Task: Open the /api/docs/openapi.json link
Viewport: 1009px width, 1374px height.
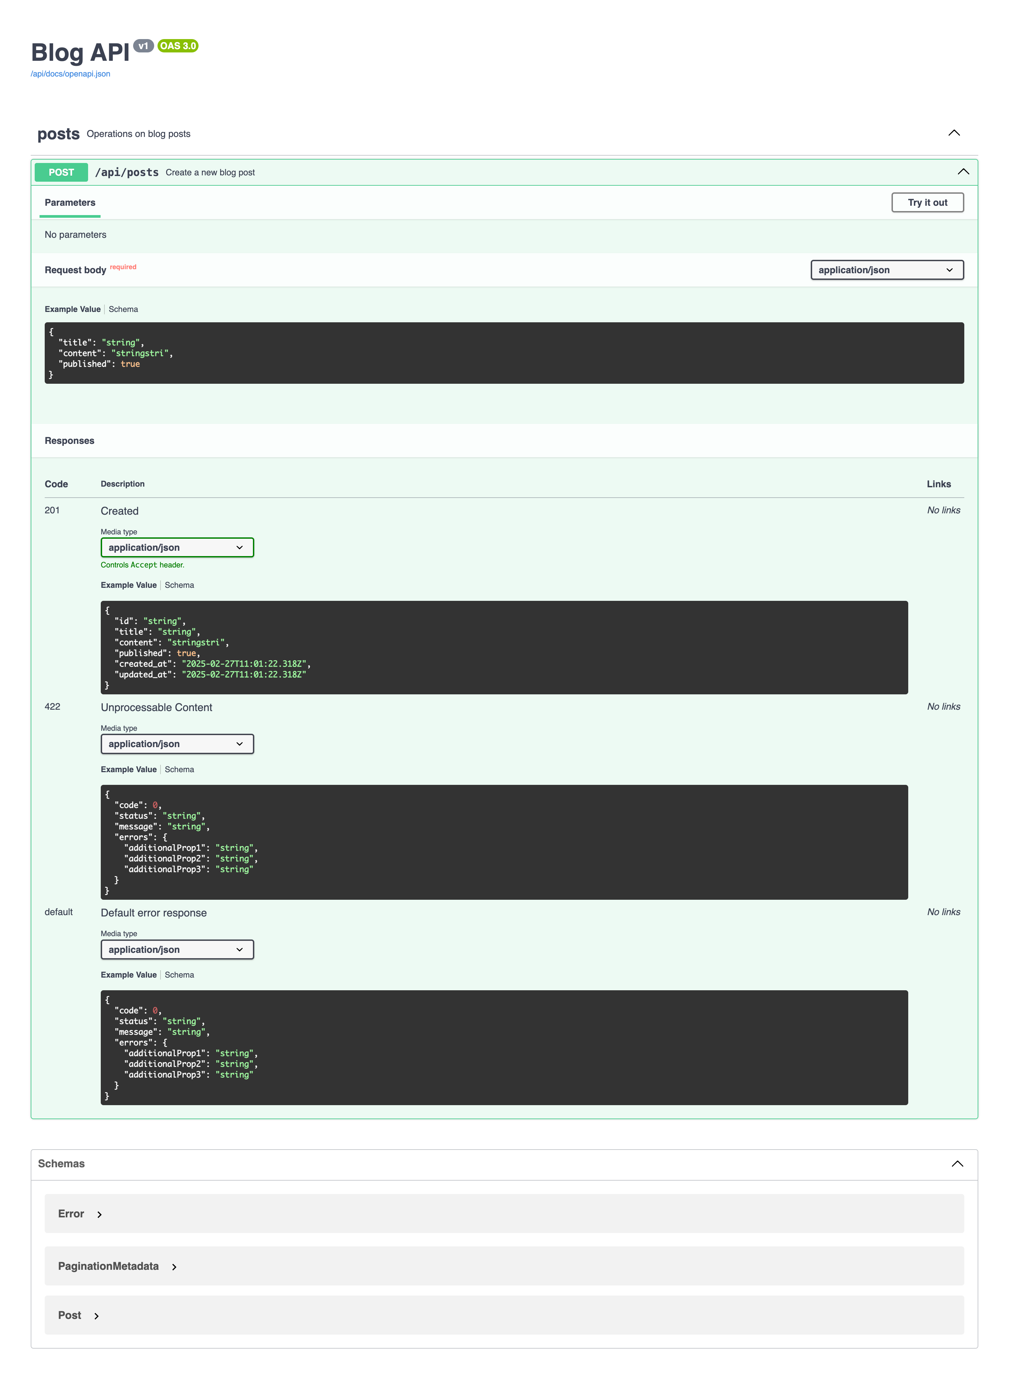Action: click(x=70, y=74)
